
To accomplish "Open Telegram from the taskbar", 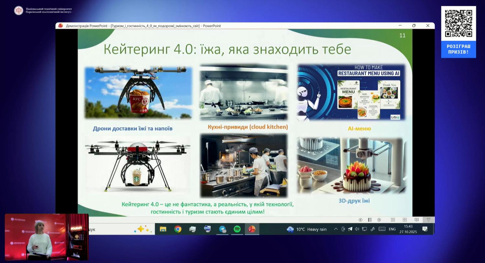I will pyautogui.click(x=222, y=229).
